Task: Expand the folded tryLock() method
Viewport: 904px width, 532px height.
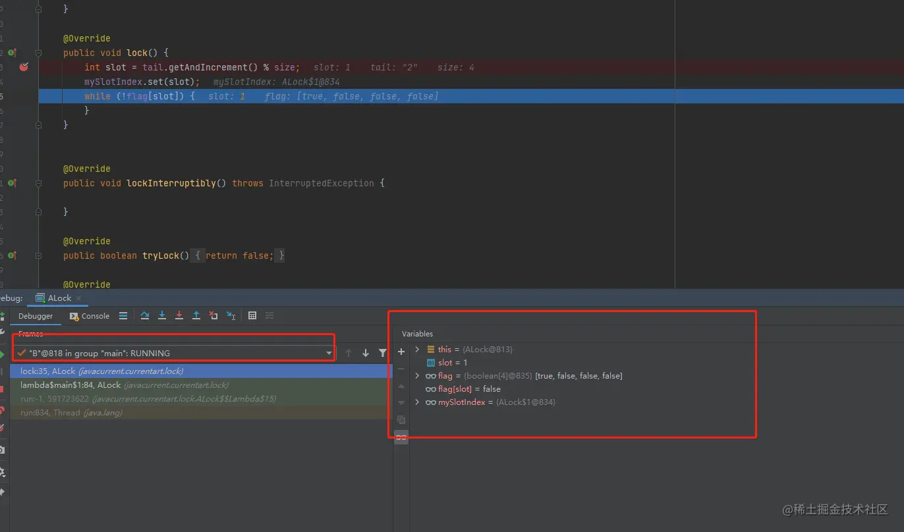Action: click(39, 255)
